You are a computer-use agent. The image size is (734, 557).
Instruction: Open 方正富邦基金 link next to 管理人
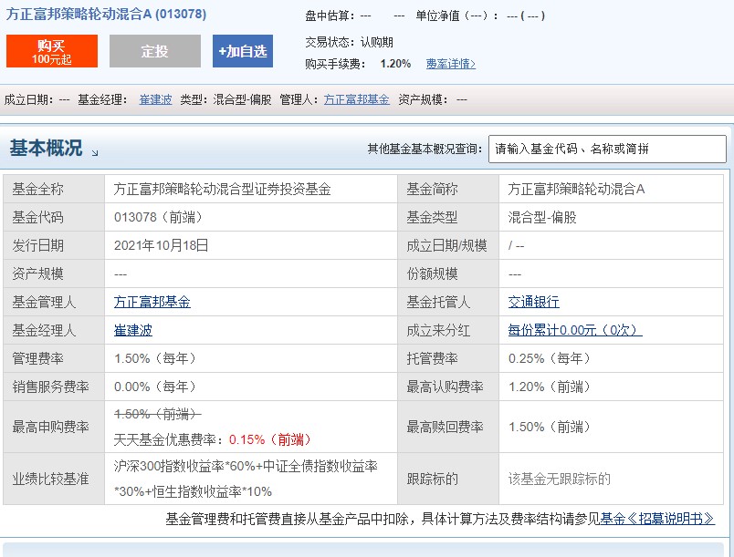pyautogui.click(x=357, y=99)
